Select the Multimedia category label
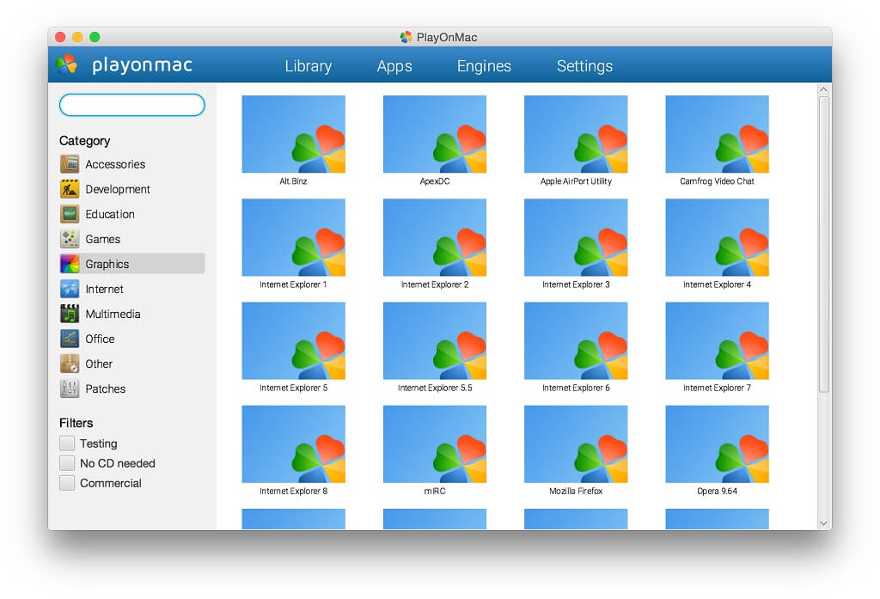Screen dimensions: 880x599 (113, 314)
